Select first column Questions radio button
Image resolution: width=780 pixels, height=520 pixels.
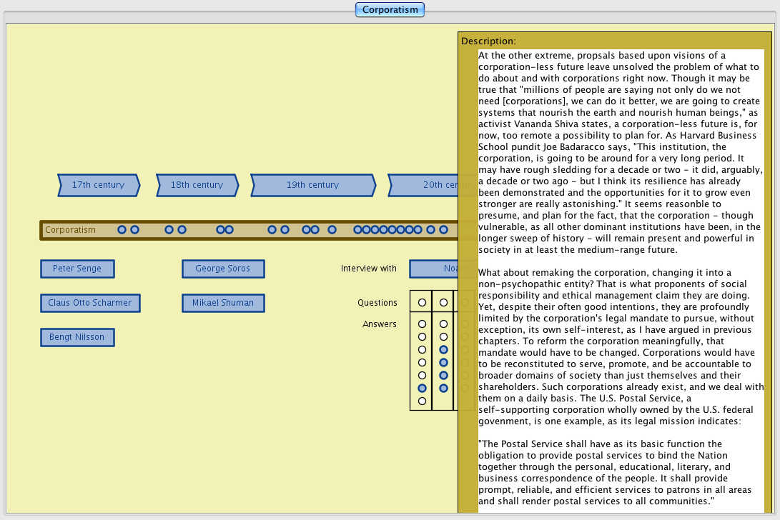click(x=422, y=303)
